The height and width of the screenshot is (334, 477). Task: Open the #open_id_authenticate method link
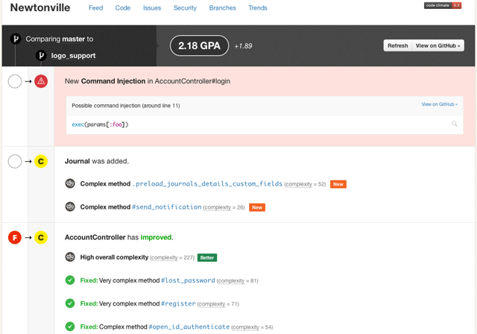coord(189,327)
